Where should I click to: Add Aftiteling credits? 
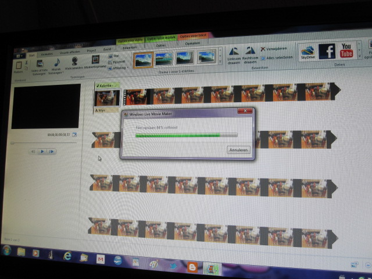click(x=117, y=69)
